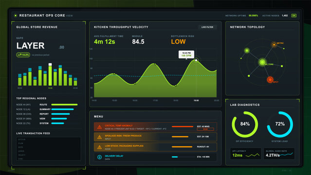The width and height of the screenshot is (311, 175).
Task: Click the 72% System Load gauge
Action: pyautogui.click(x=280, y=124)
